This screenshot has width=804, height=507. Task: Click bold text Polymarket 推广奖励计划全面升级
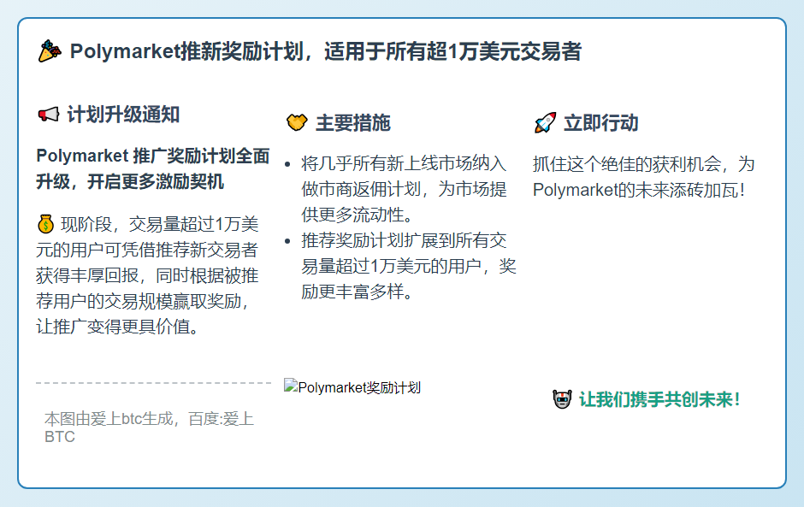(153, 168)
